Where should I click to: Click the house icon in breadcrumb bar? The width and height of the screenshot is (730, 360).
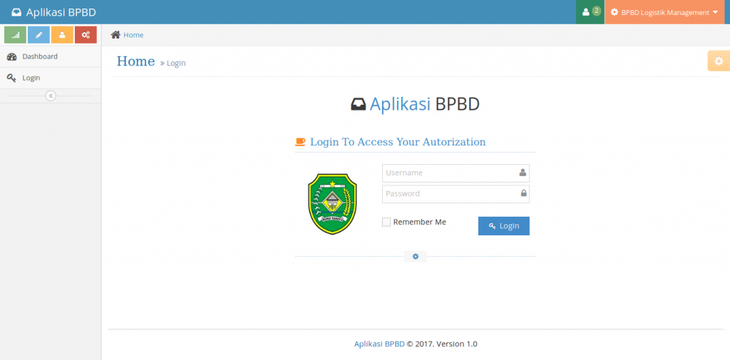point(115,35)
